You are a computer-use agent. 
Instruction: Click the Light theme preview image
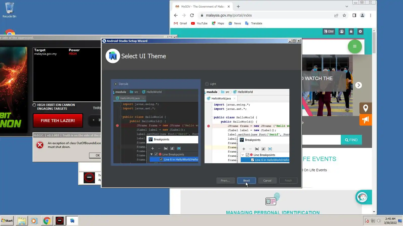click(247, 126)
